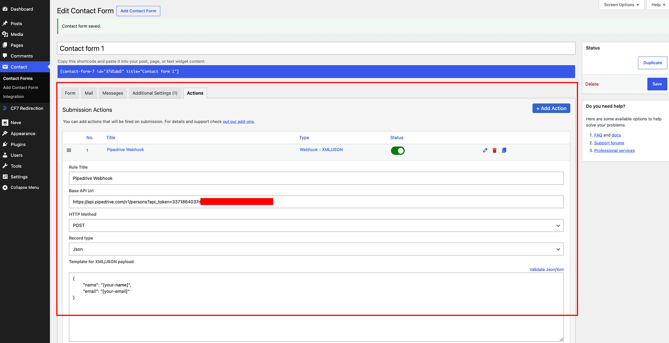Open the Integration submenu item

tap(14, 97)
